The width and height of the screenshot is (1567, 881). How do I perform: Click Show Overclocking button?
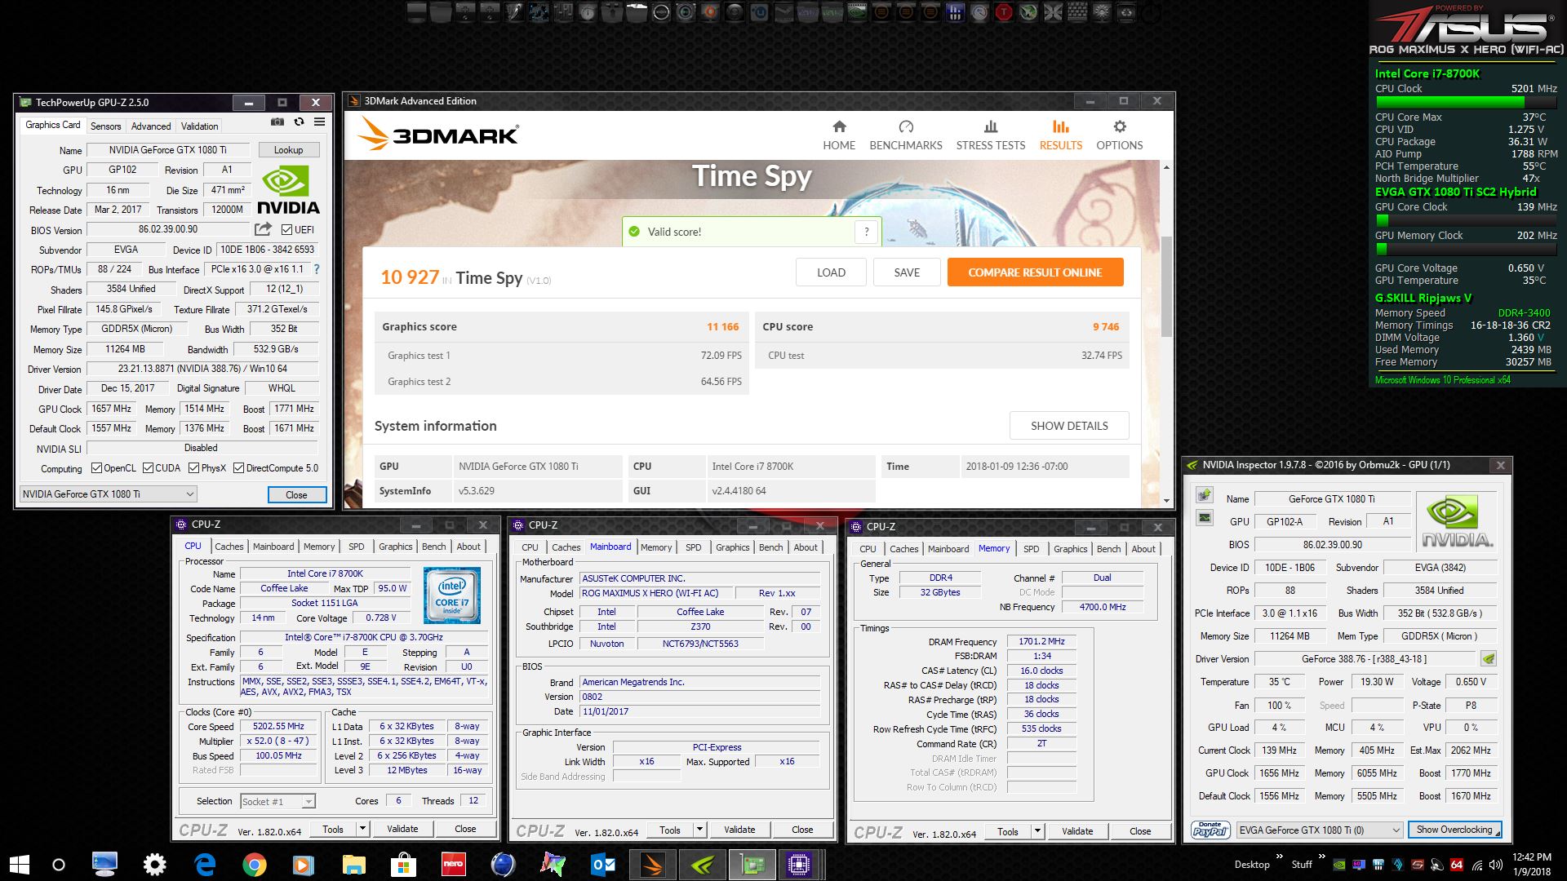pyautogui.click(x=1454, y=830)
